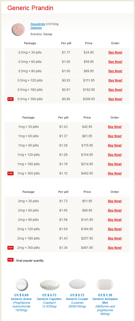Open Generic Actoplus Met product link

[x=105, y=301]
